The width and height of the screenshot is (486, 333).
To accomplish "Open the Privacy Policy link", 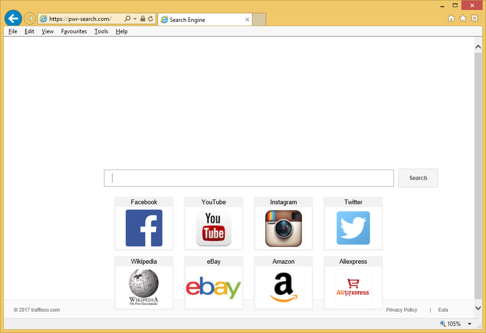I will point(402,310).
